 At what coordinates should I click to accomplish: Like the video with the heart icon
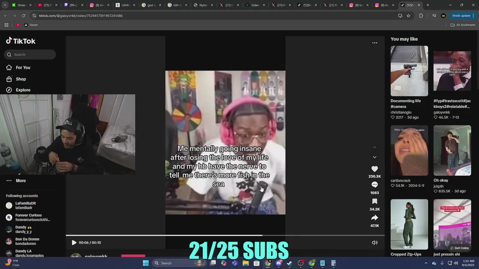point(375,169)
